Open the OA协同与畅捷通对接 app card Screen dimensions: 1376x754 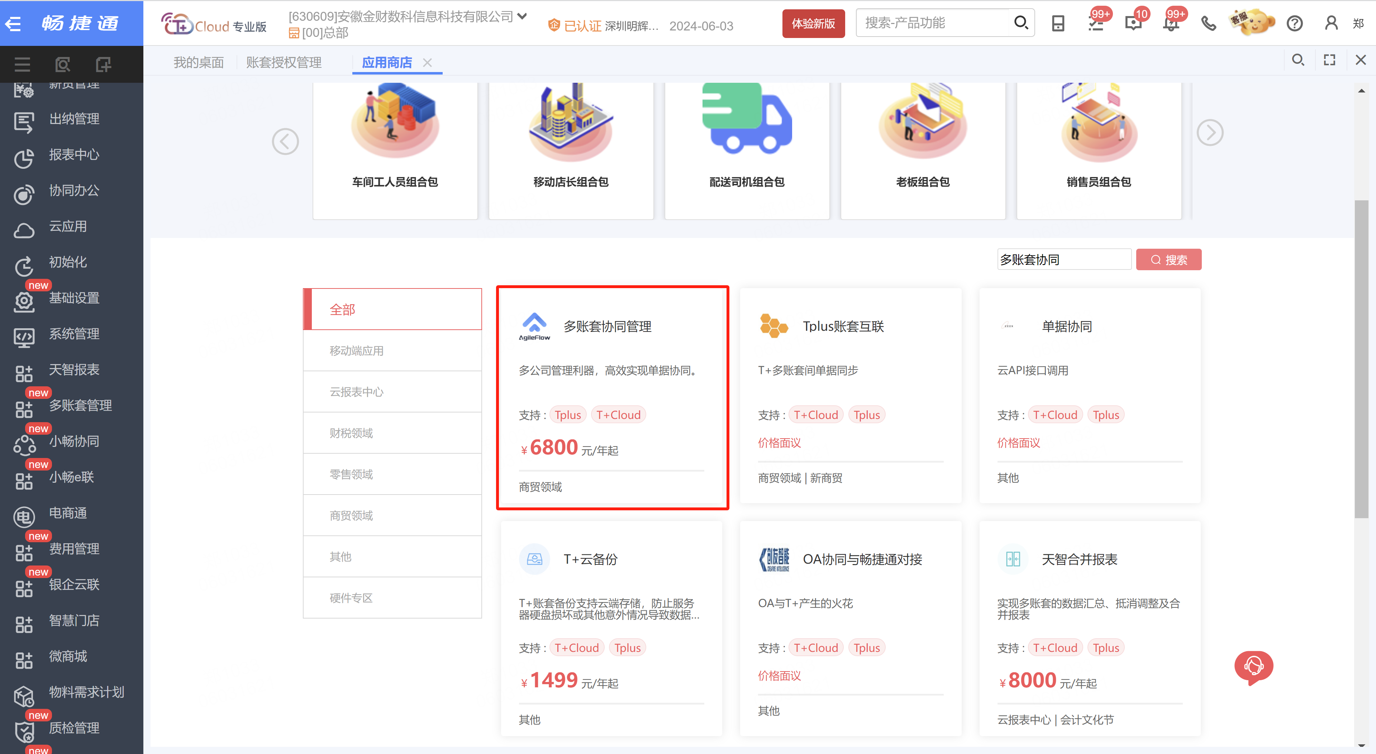851,629
